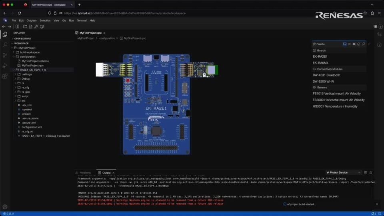Collapse the configuration folder
The image size is (384, 216).
(x=28, y=57)
